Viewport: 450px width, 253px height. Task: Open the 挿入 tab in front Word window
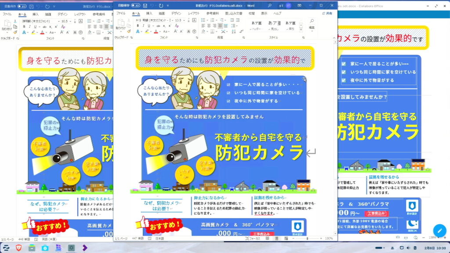click(x=149, y=14)
